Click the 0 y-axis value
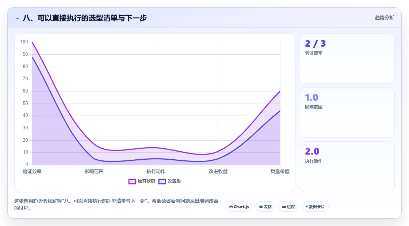Image resolution: width=409 pixels, height=226 pixels. (27, 164)
